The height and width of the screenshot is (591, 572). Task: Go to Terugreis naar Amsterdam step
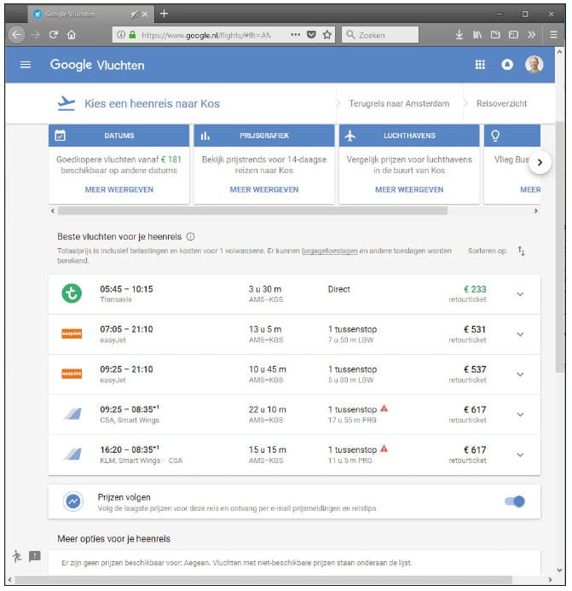point(399,104)
